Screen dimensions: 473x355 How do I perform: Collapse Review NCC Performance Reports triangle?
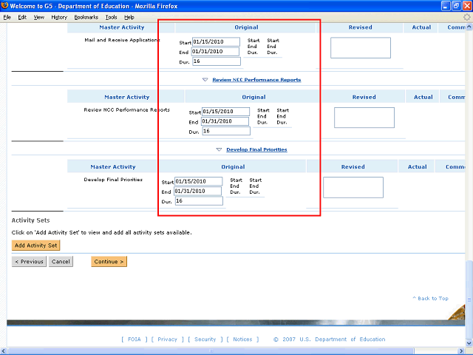point(205,80)
